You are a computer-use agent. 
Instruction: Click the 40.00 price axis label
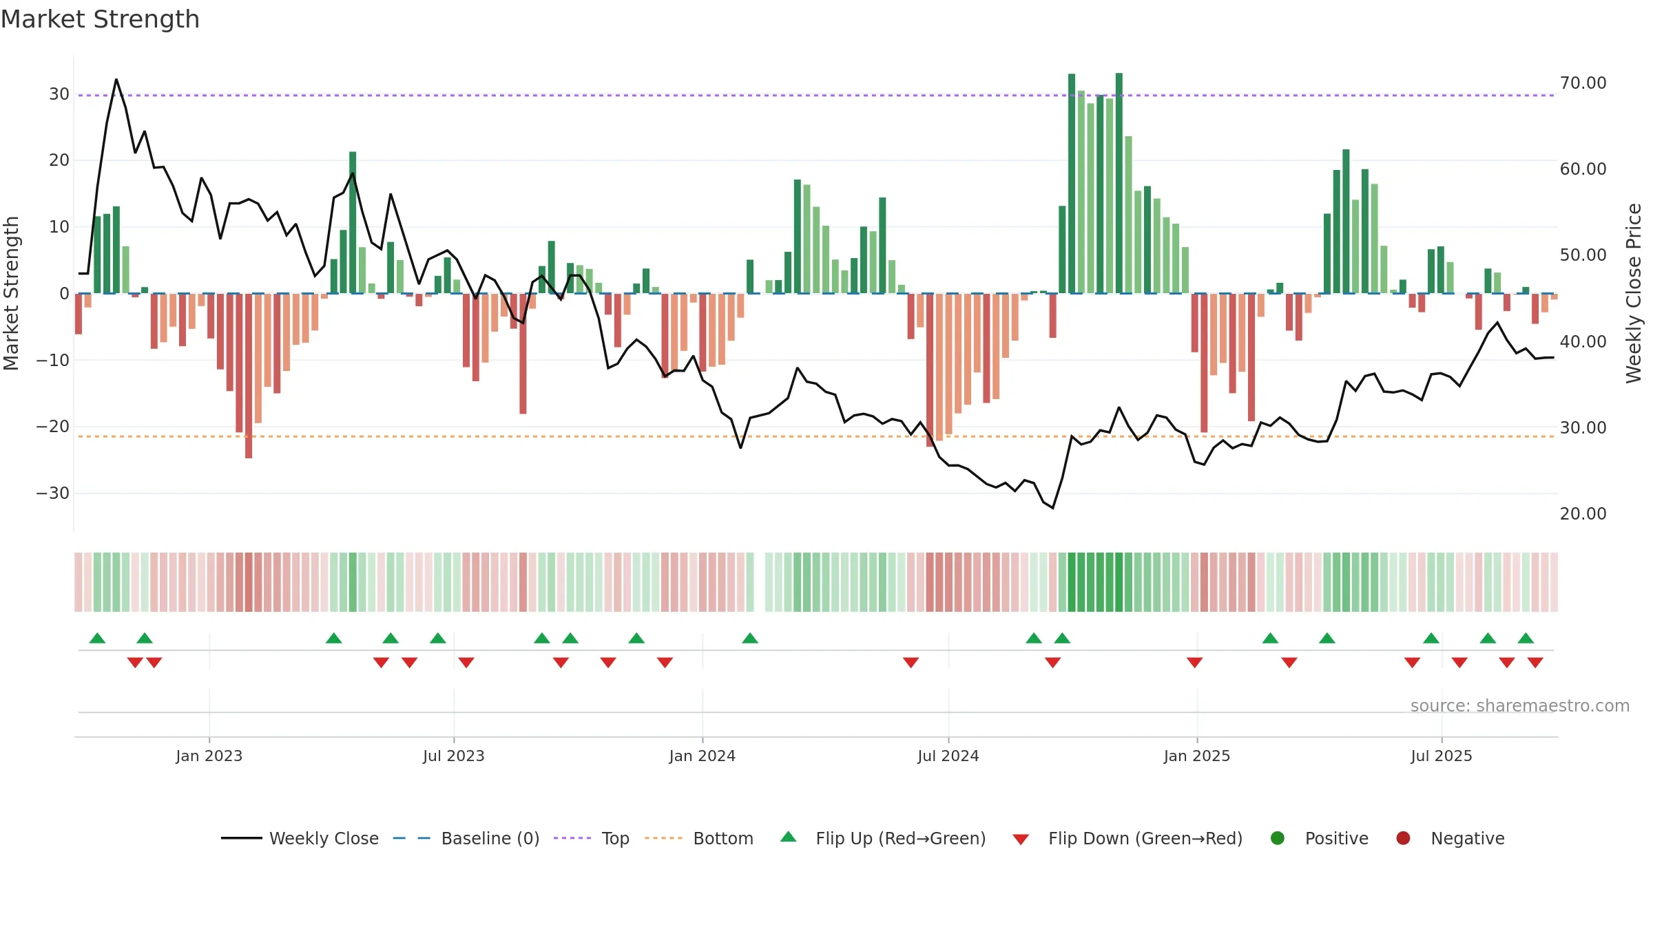click(x=1583, y=342)
